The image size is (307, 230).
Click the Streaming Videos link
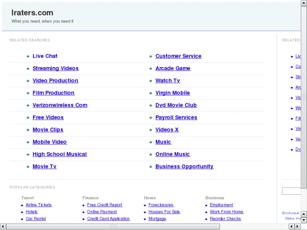[56, 68]
